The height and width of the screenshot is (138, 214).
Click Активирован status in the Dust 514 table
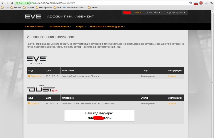147,104
